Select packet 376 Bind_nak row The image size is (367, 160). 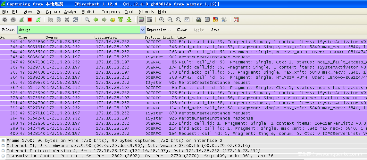coord(183,98)
